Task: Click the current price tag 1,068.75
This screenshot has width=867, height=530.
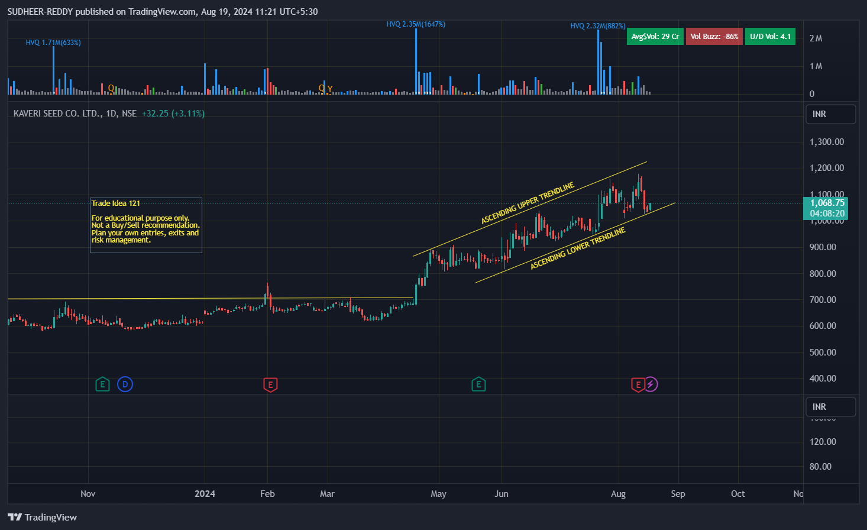Action: click(x=826, y=208)
